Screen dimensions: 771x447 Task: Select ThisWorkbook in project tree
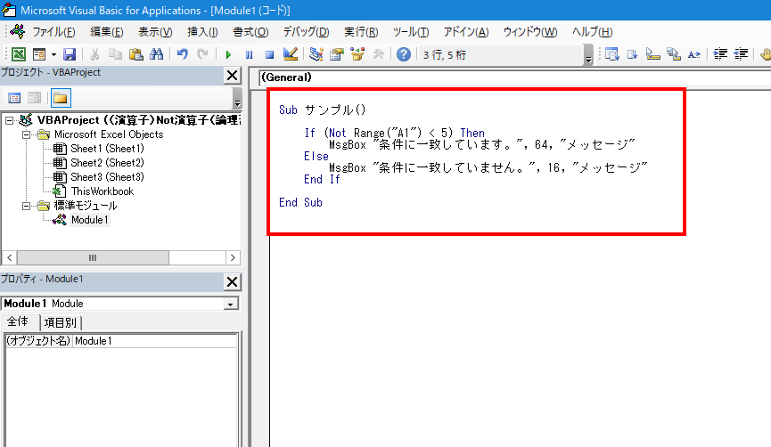tap(102, 191)
